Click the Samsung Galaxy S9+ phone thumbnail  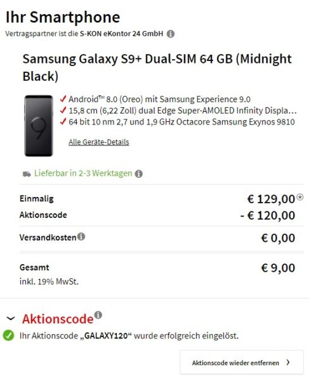click(39, 126)
